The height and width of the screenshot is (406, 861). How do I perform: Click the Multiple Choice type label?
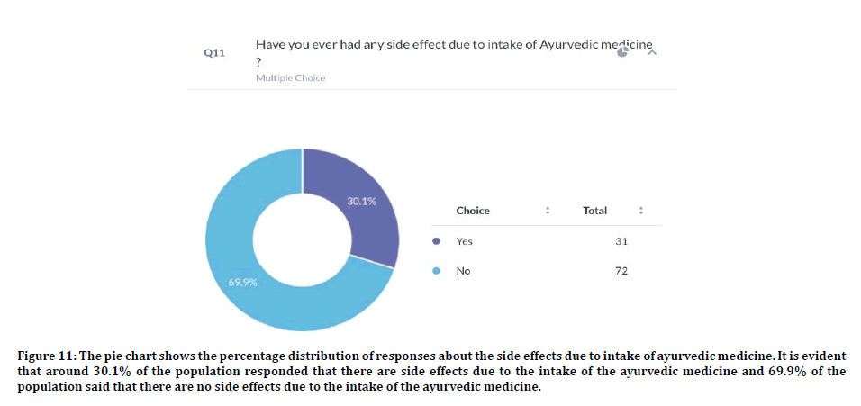[290, 78]
